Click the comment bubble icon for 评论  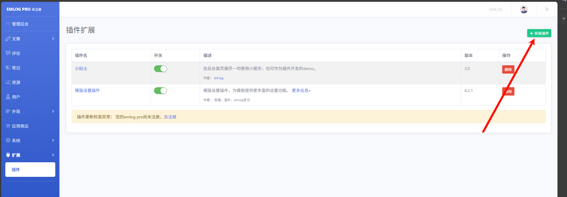[x=8, y=53]
